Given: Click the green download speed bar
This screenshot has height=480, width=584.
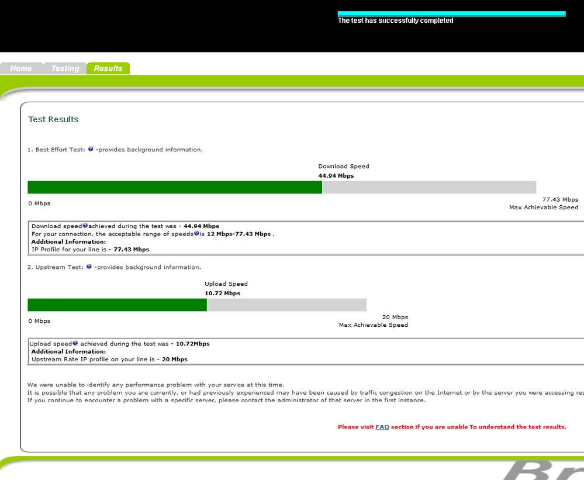Looking at the screenshot, I should pyautogui.click(x=175, y=187).
